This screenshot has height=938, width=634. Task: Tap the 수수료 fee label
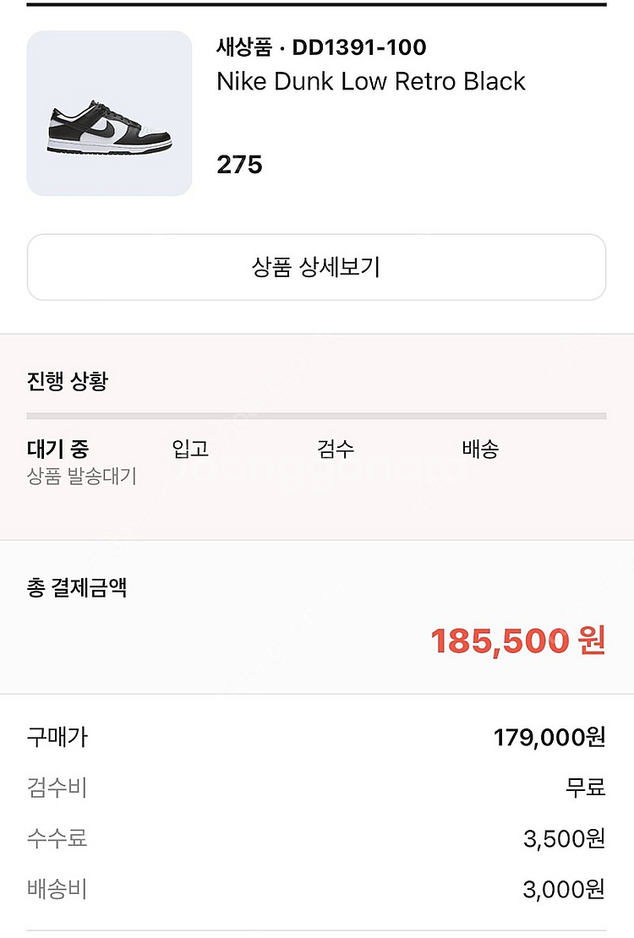57,838
